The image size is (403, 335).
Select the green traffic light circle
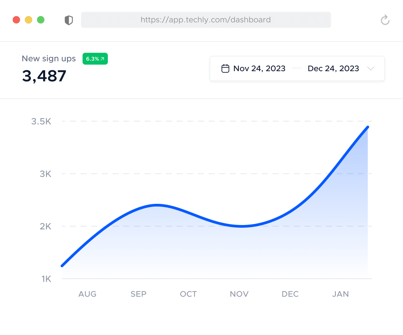[x=41, y=20]
